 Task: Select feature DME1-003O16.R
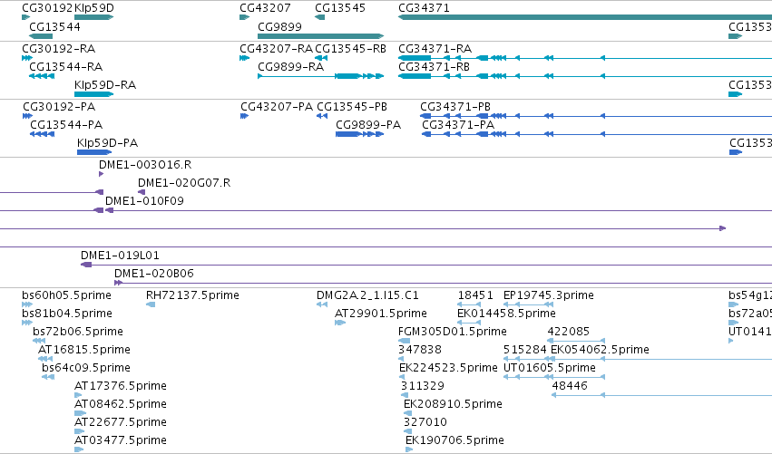click(x=102, y=174)
